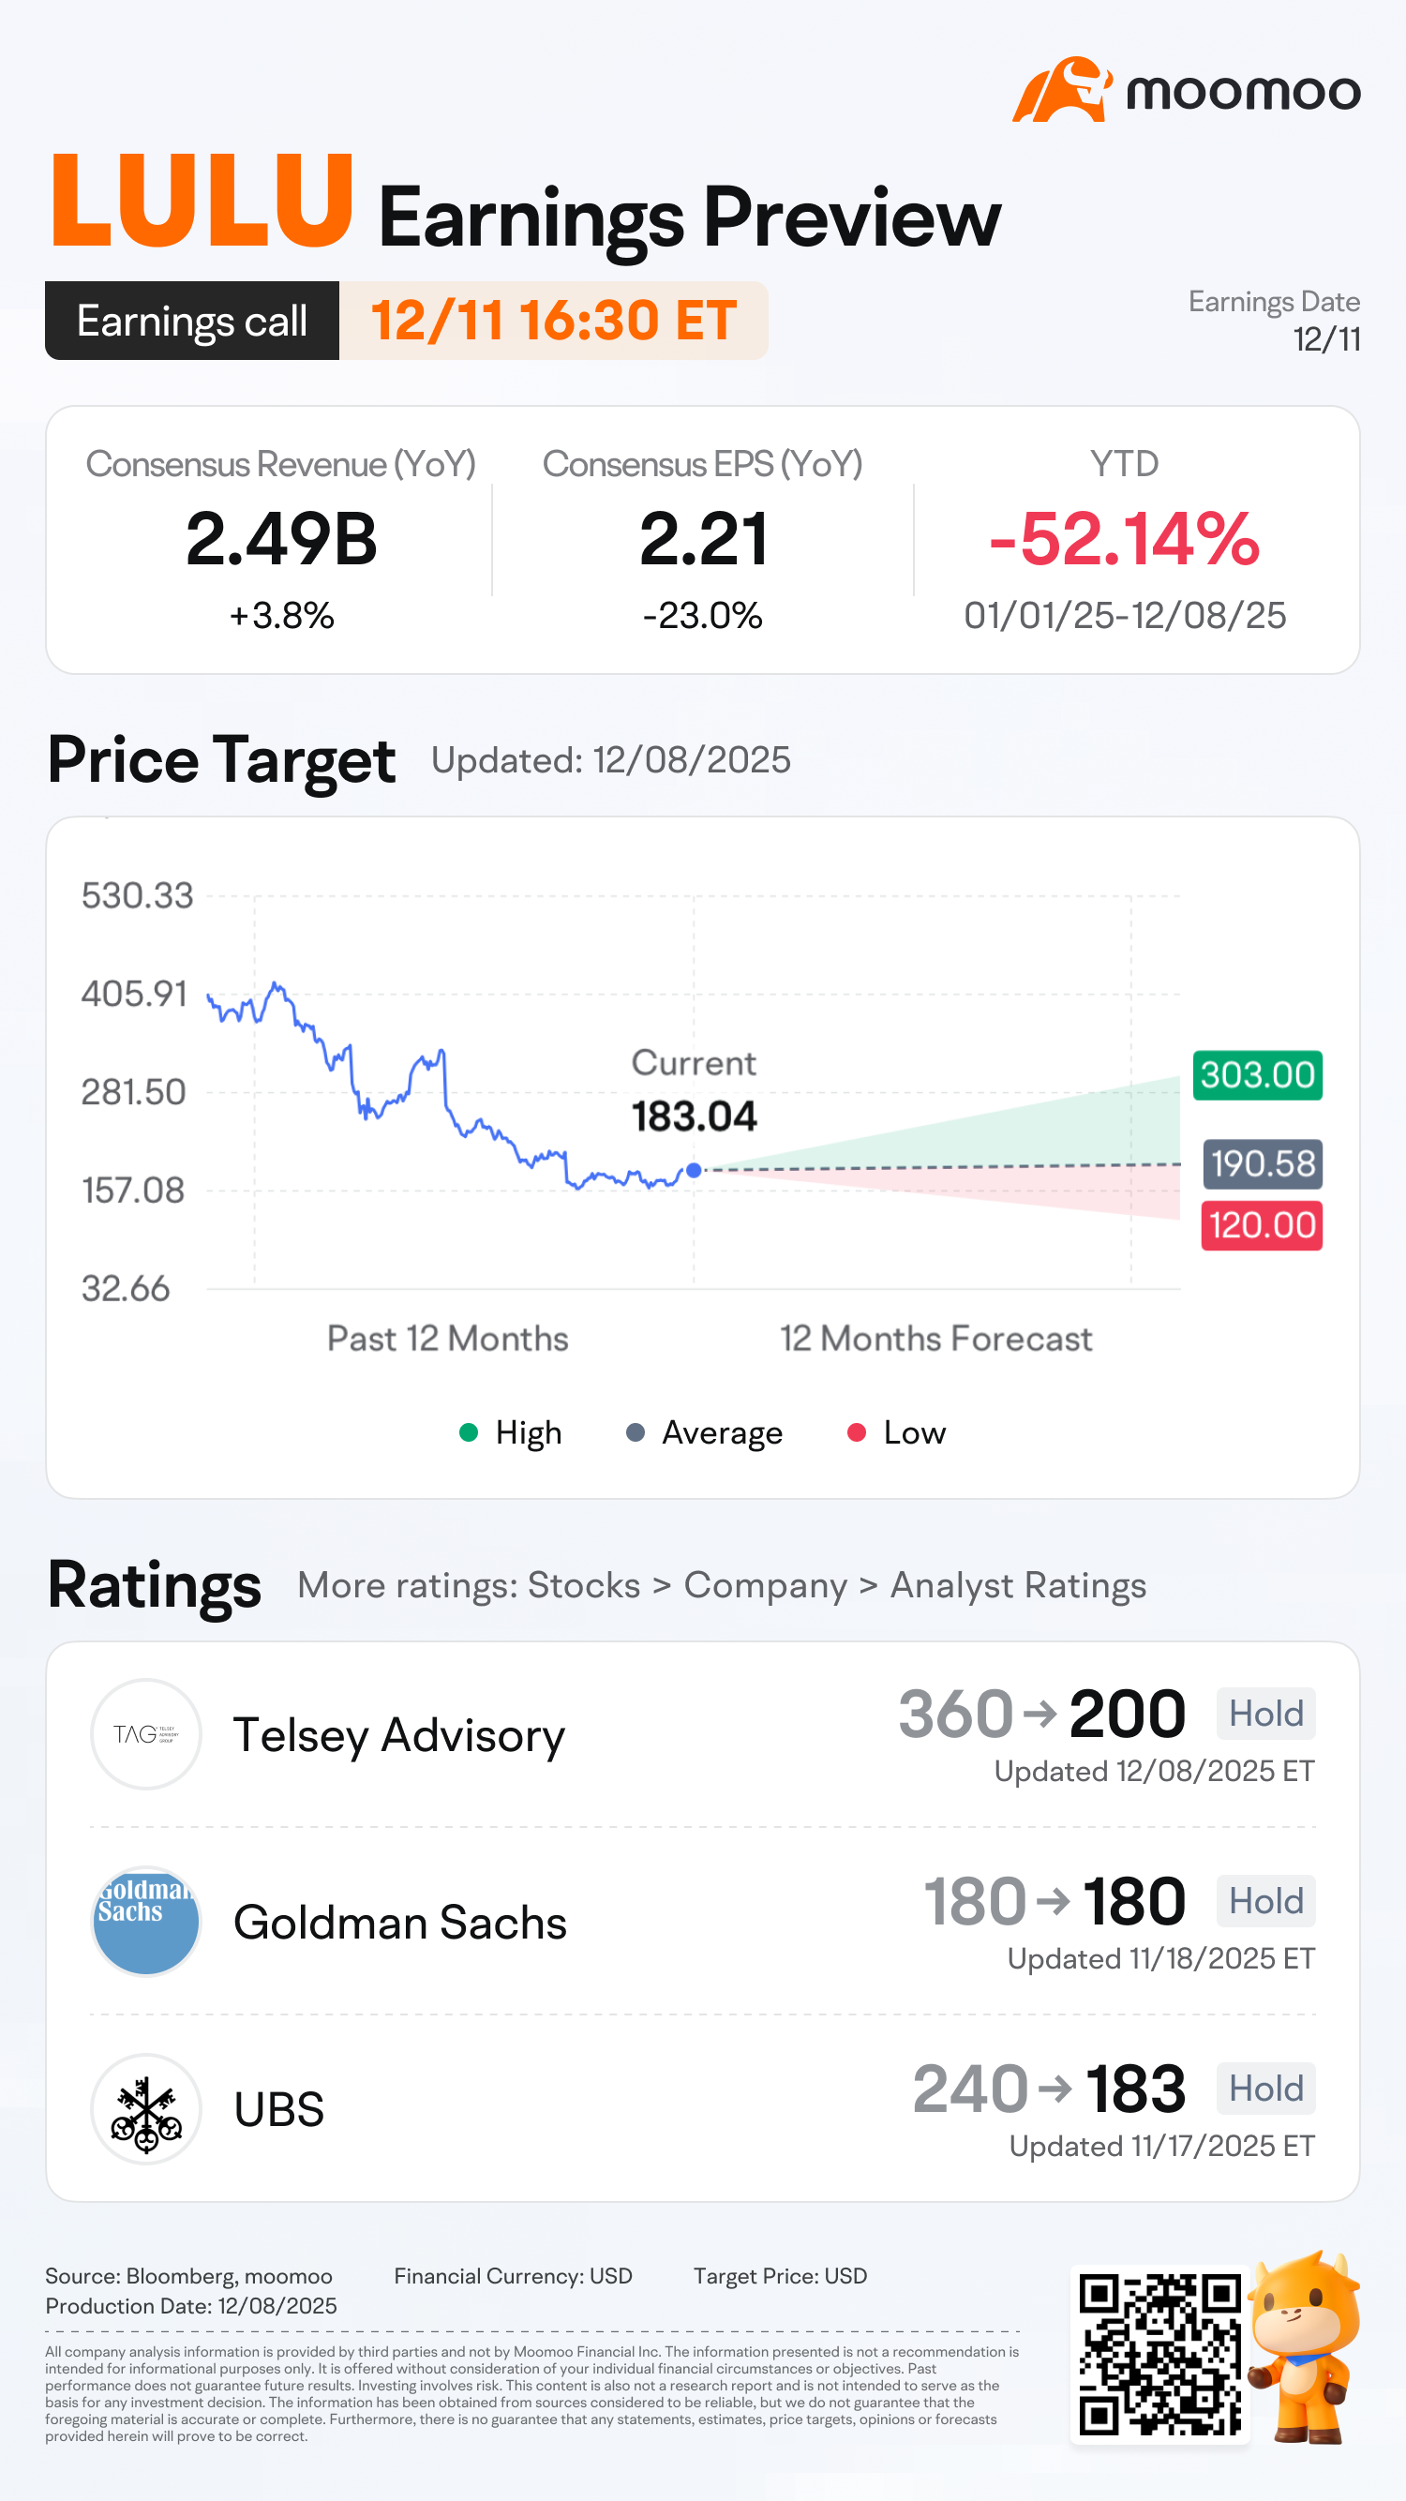Click the gray Average legend dot
This screenshot has height=2501, width=1406.
635,1432
